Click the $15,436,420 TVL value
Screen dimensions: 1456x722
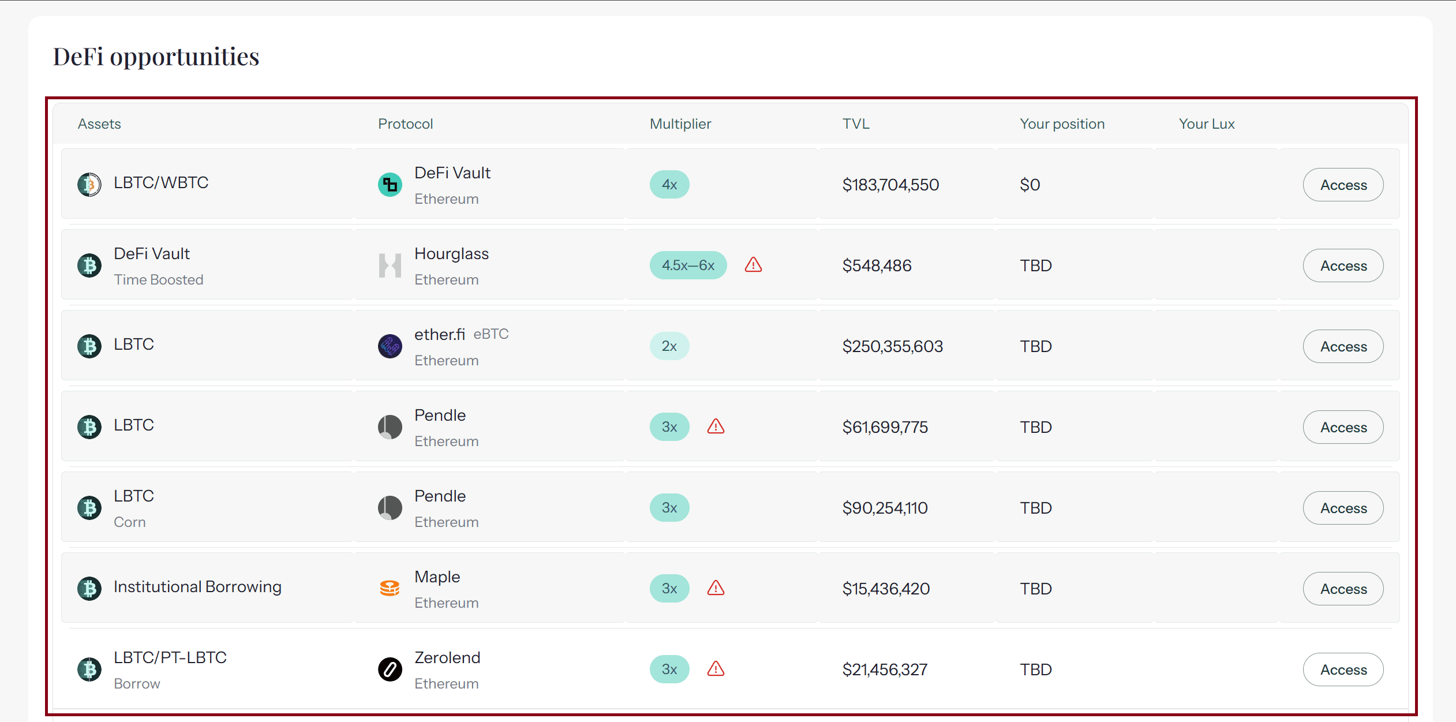pyautogui.click(x=886, y=589)
